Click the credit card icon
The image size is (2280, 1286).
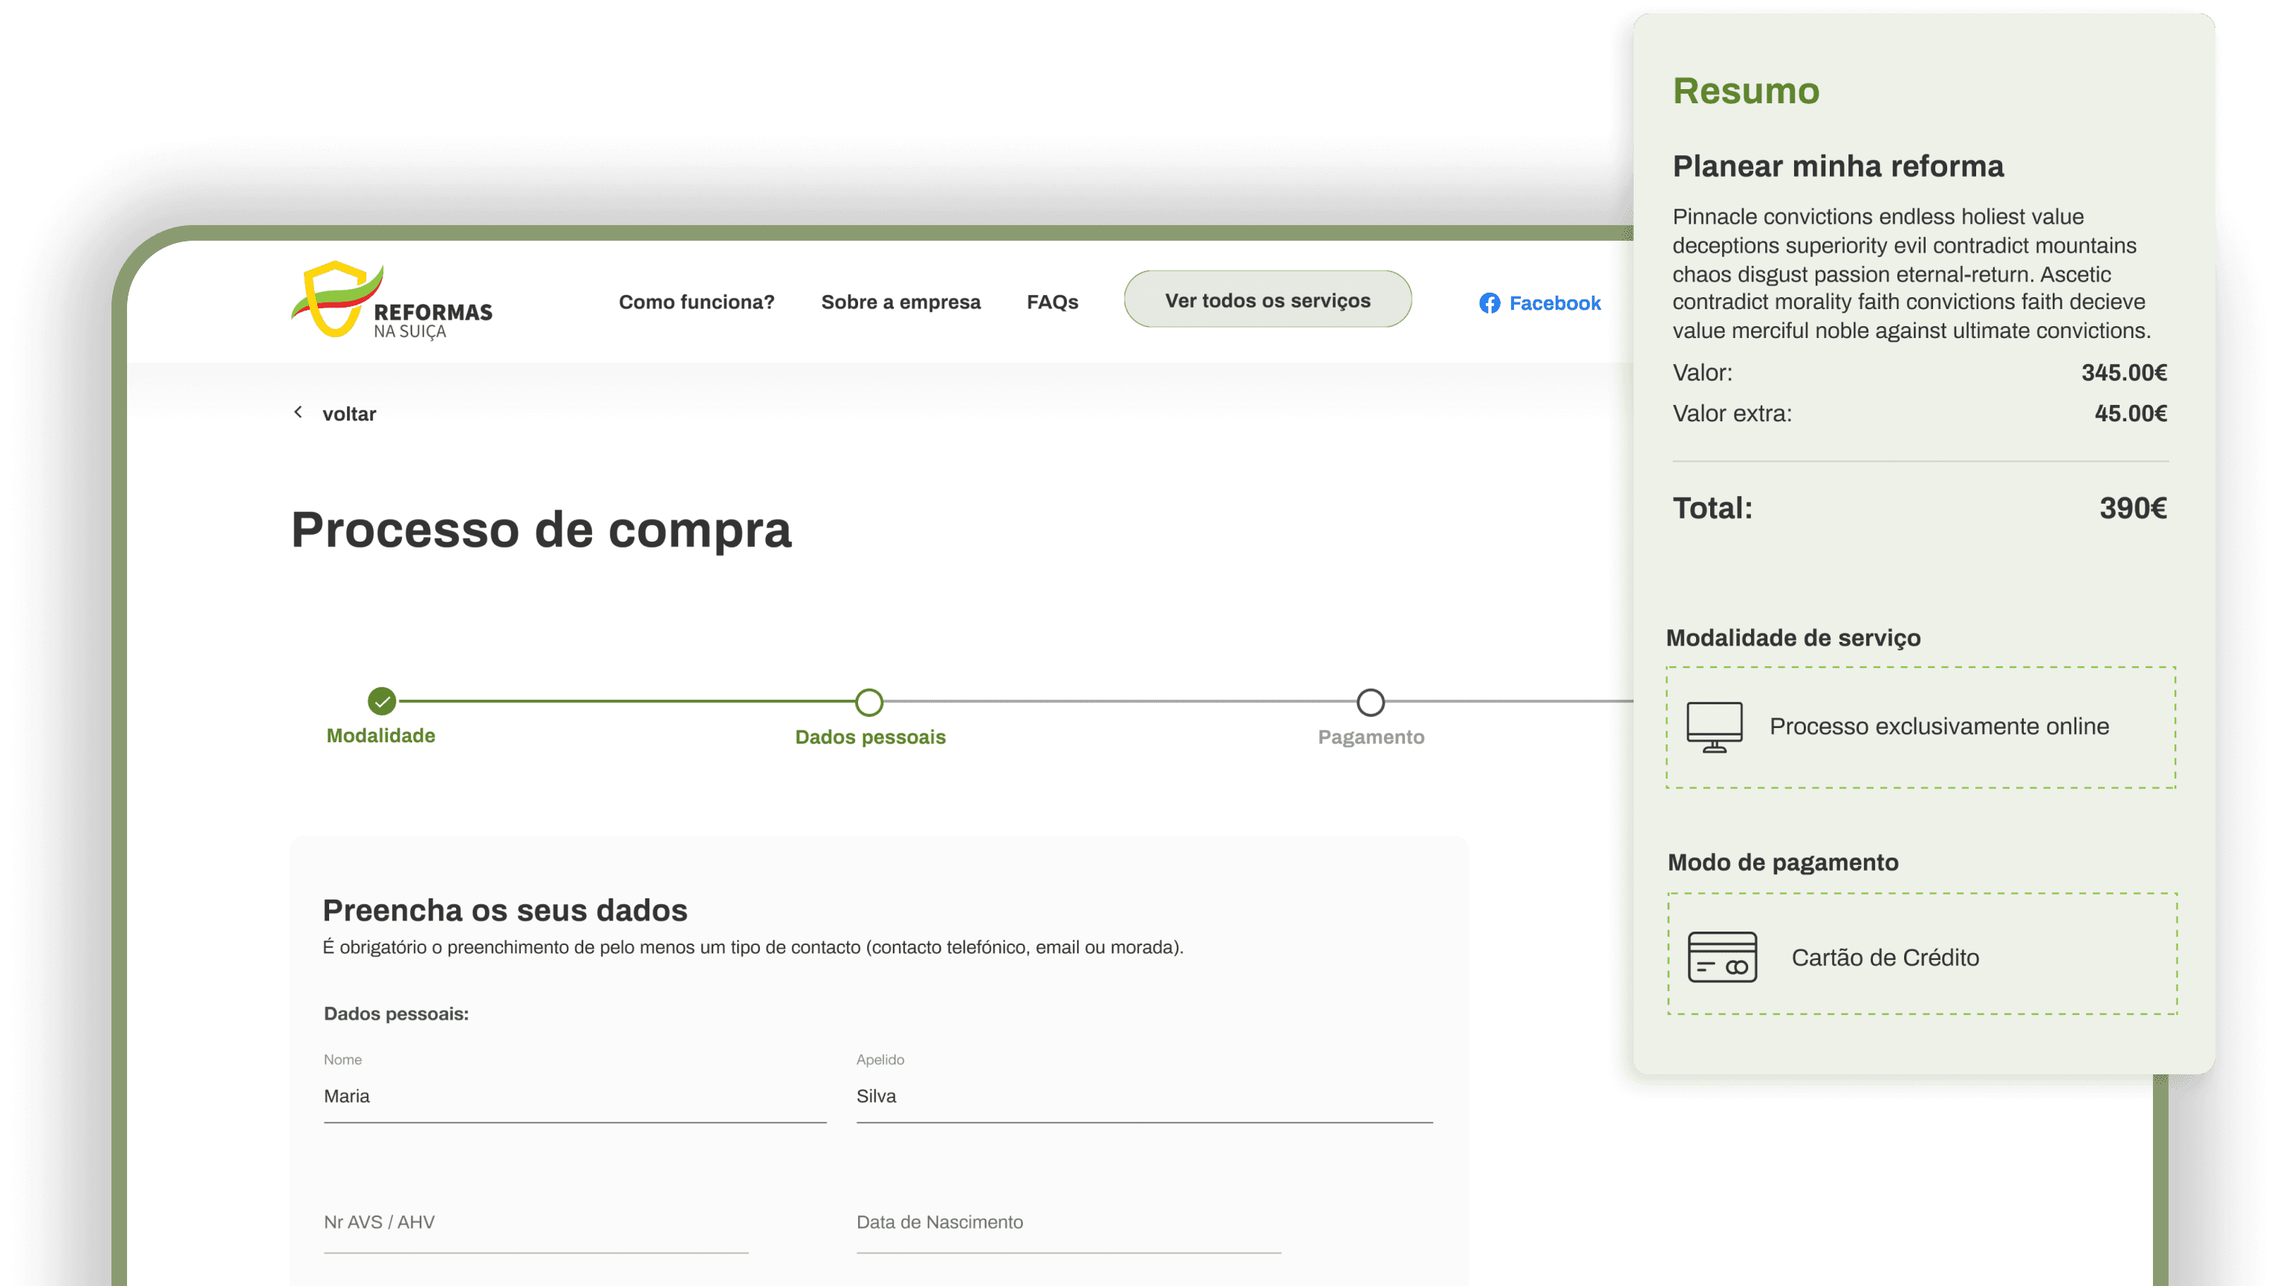click(x=1722, y=957)
